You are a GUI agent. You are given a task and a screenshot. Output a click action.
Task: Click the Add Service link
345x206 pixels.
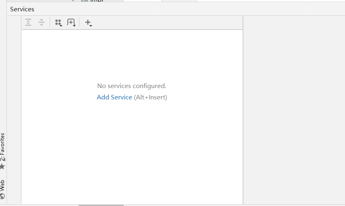[x=114, y=97]
